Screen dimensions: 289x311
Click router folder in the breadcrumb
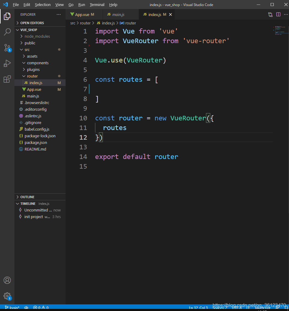[x=85, y=23]
